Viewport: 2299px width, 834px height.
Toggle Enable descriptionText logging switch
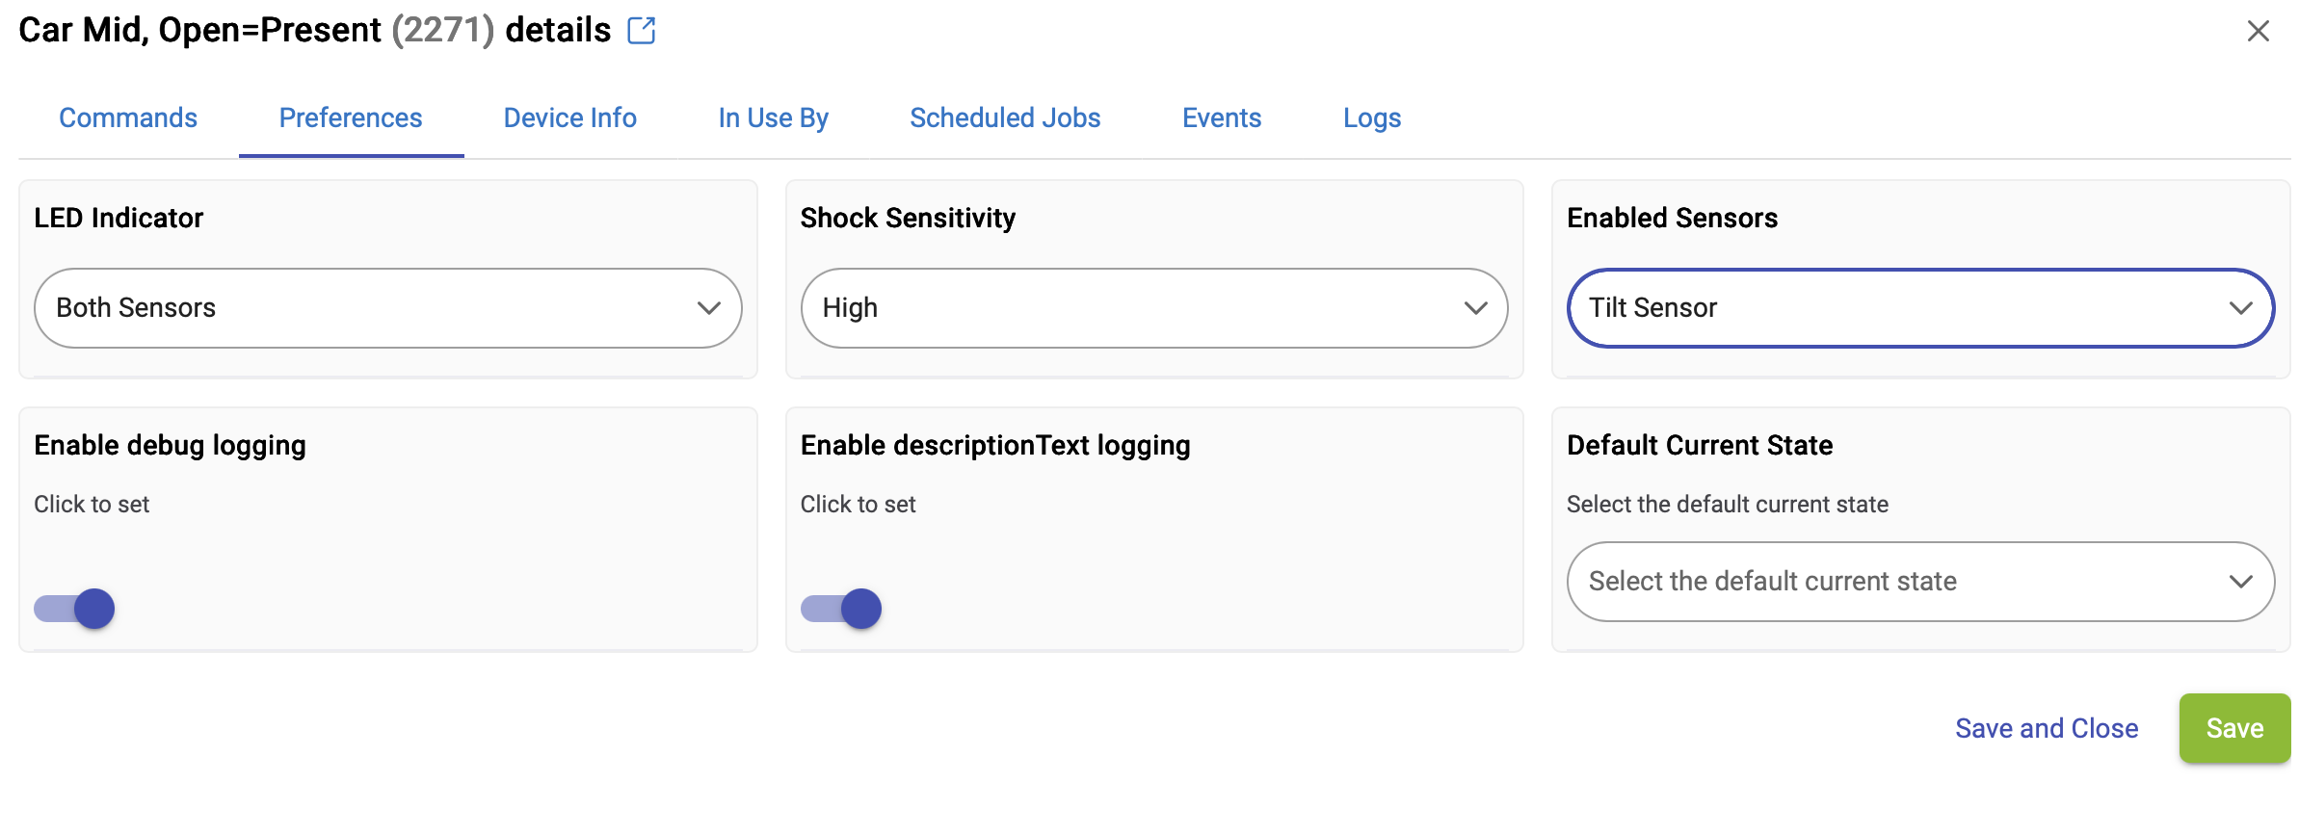pyautogui.click(x=841, y=609)
